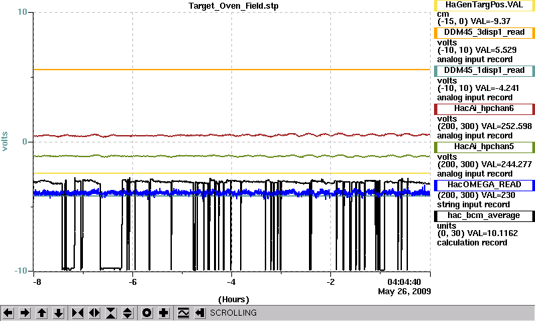
Task: Select the HacAi_hpchan5 curve legend
Action: point(484,147)
